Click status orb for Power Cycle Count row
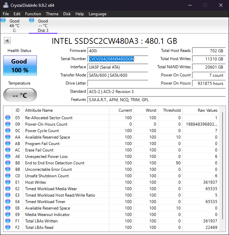This screenshot has height=235, width=229. (x=8, y=130)
